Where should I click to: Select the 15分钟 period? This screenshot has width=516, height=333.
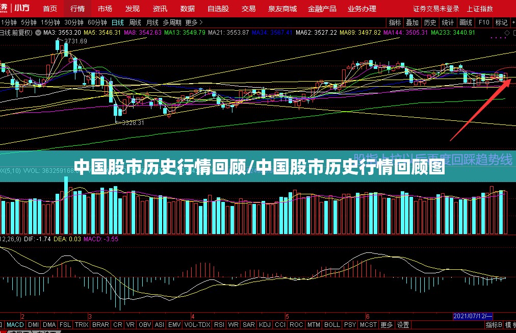click(x=50, y=22)
